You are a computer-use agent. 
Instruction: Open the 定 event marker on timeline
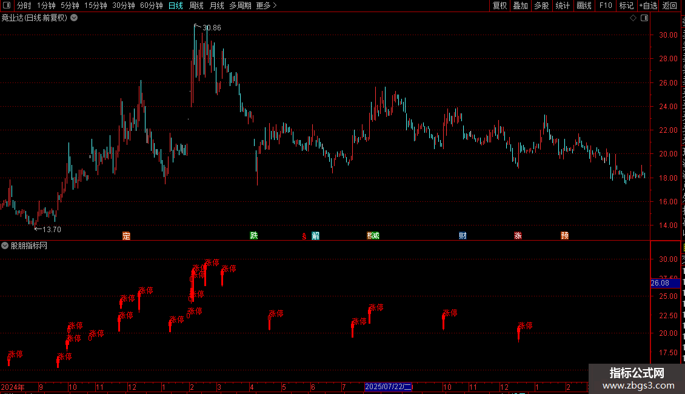click(126, 236)
